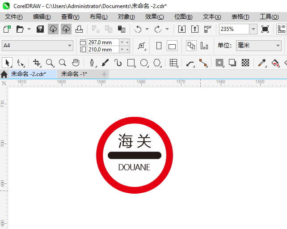This screenshot has height=229, width=287.
Task: Select the Drop Shadow tool
Action: 232,63
